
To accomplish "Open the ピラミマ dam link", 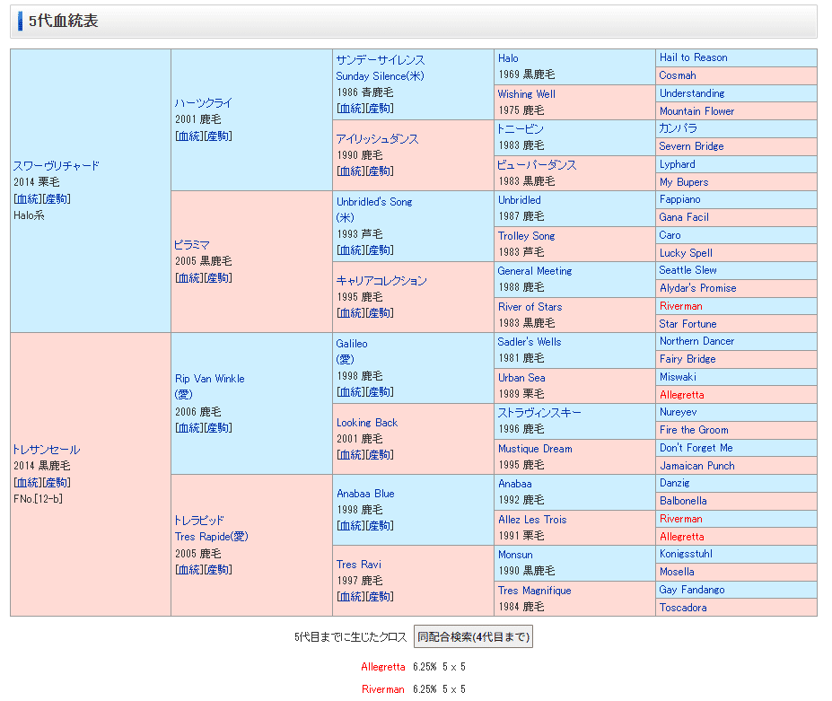I will point(192,245).
